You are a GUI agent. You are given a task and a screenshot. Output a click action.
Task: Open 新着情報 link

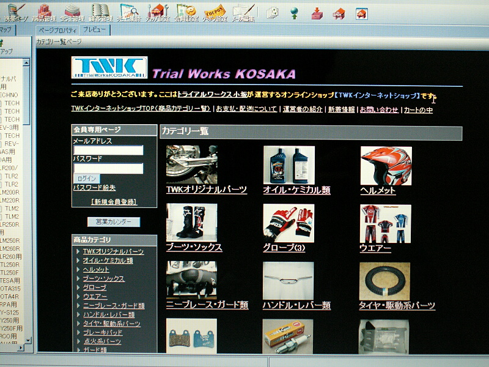(x=342, y=109)
